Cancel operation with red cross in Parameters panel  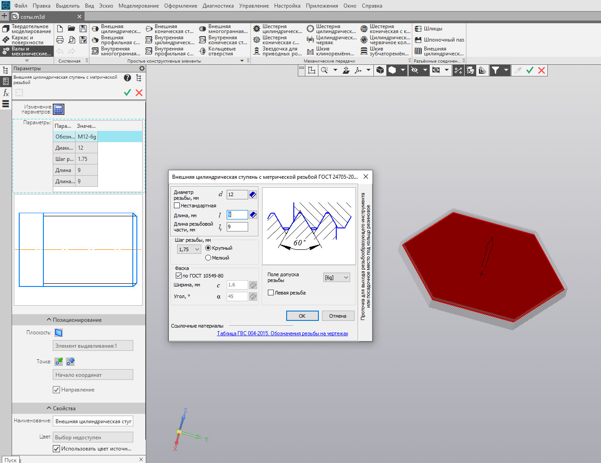pos(139,93)
